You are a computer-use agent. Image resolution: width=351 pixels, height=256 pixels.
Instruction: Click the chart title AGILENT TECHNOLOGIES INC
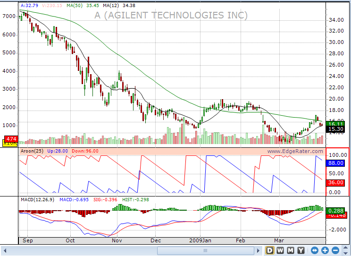pos(171,15)
